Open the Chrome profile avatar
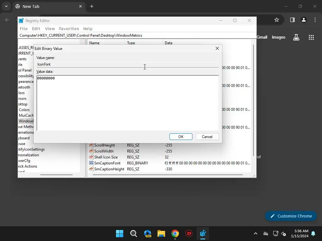 303,20
